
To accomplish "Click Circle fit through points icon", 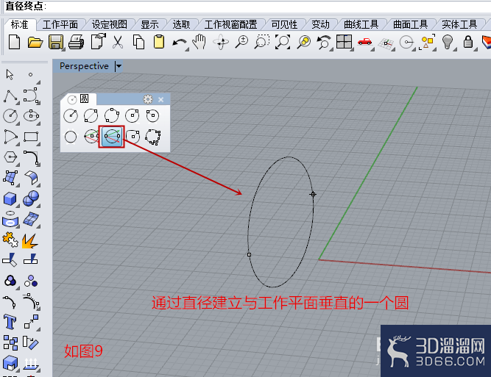I will (x=153, y=137).
